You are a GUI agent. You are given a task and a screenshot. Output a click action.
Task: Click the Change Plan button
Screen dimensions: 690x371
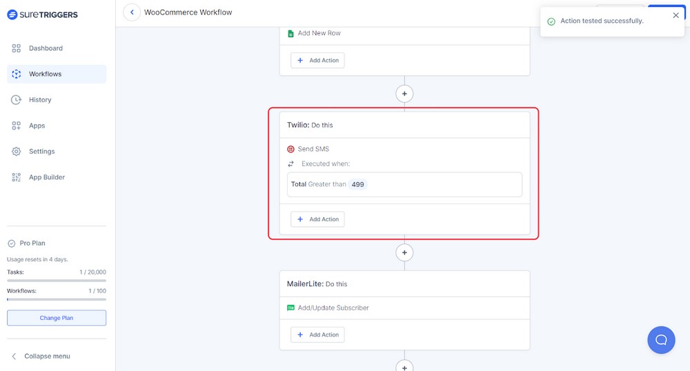(x=57, y=318)
